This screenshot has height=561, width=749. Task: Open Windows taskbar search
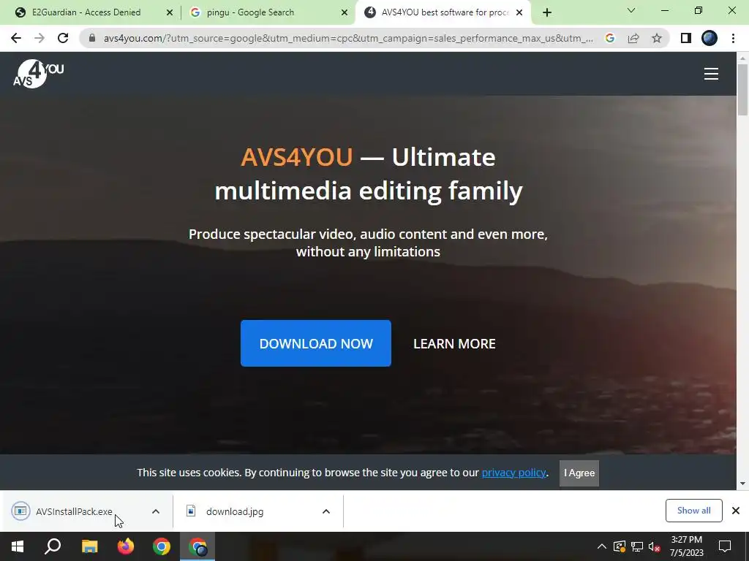pyautogui.click(x=53, y=546)
